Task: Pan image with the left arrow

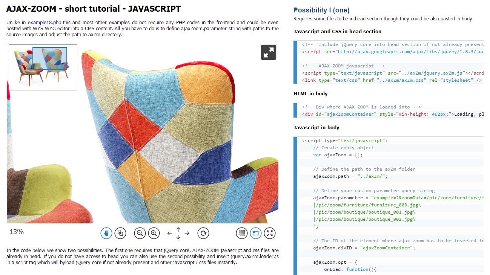Action: click(x=169, y=233)
